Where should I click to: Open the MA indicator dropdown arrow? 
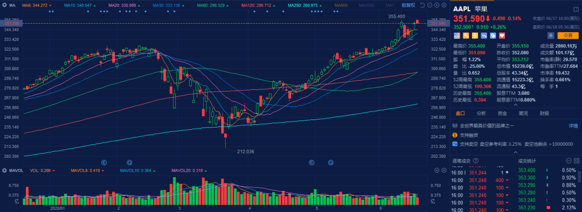pos(4,5)
